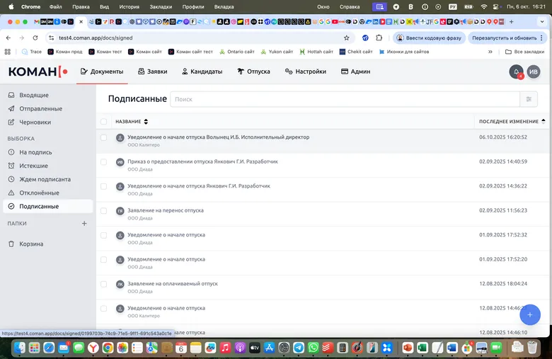Open Приказ о предоставлении отпуска Янкович document
552x359 pixels.
[x=202, y=161]
